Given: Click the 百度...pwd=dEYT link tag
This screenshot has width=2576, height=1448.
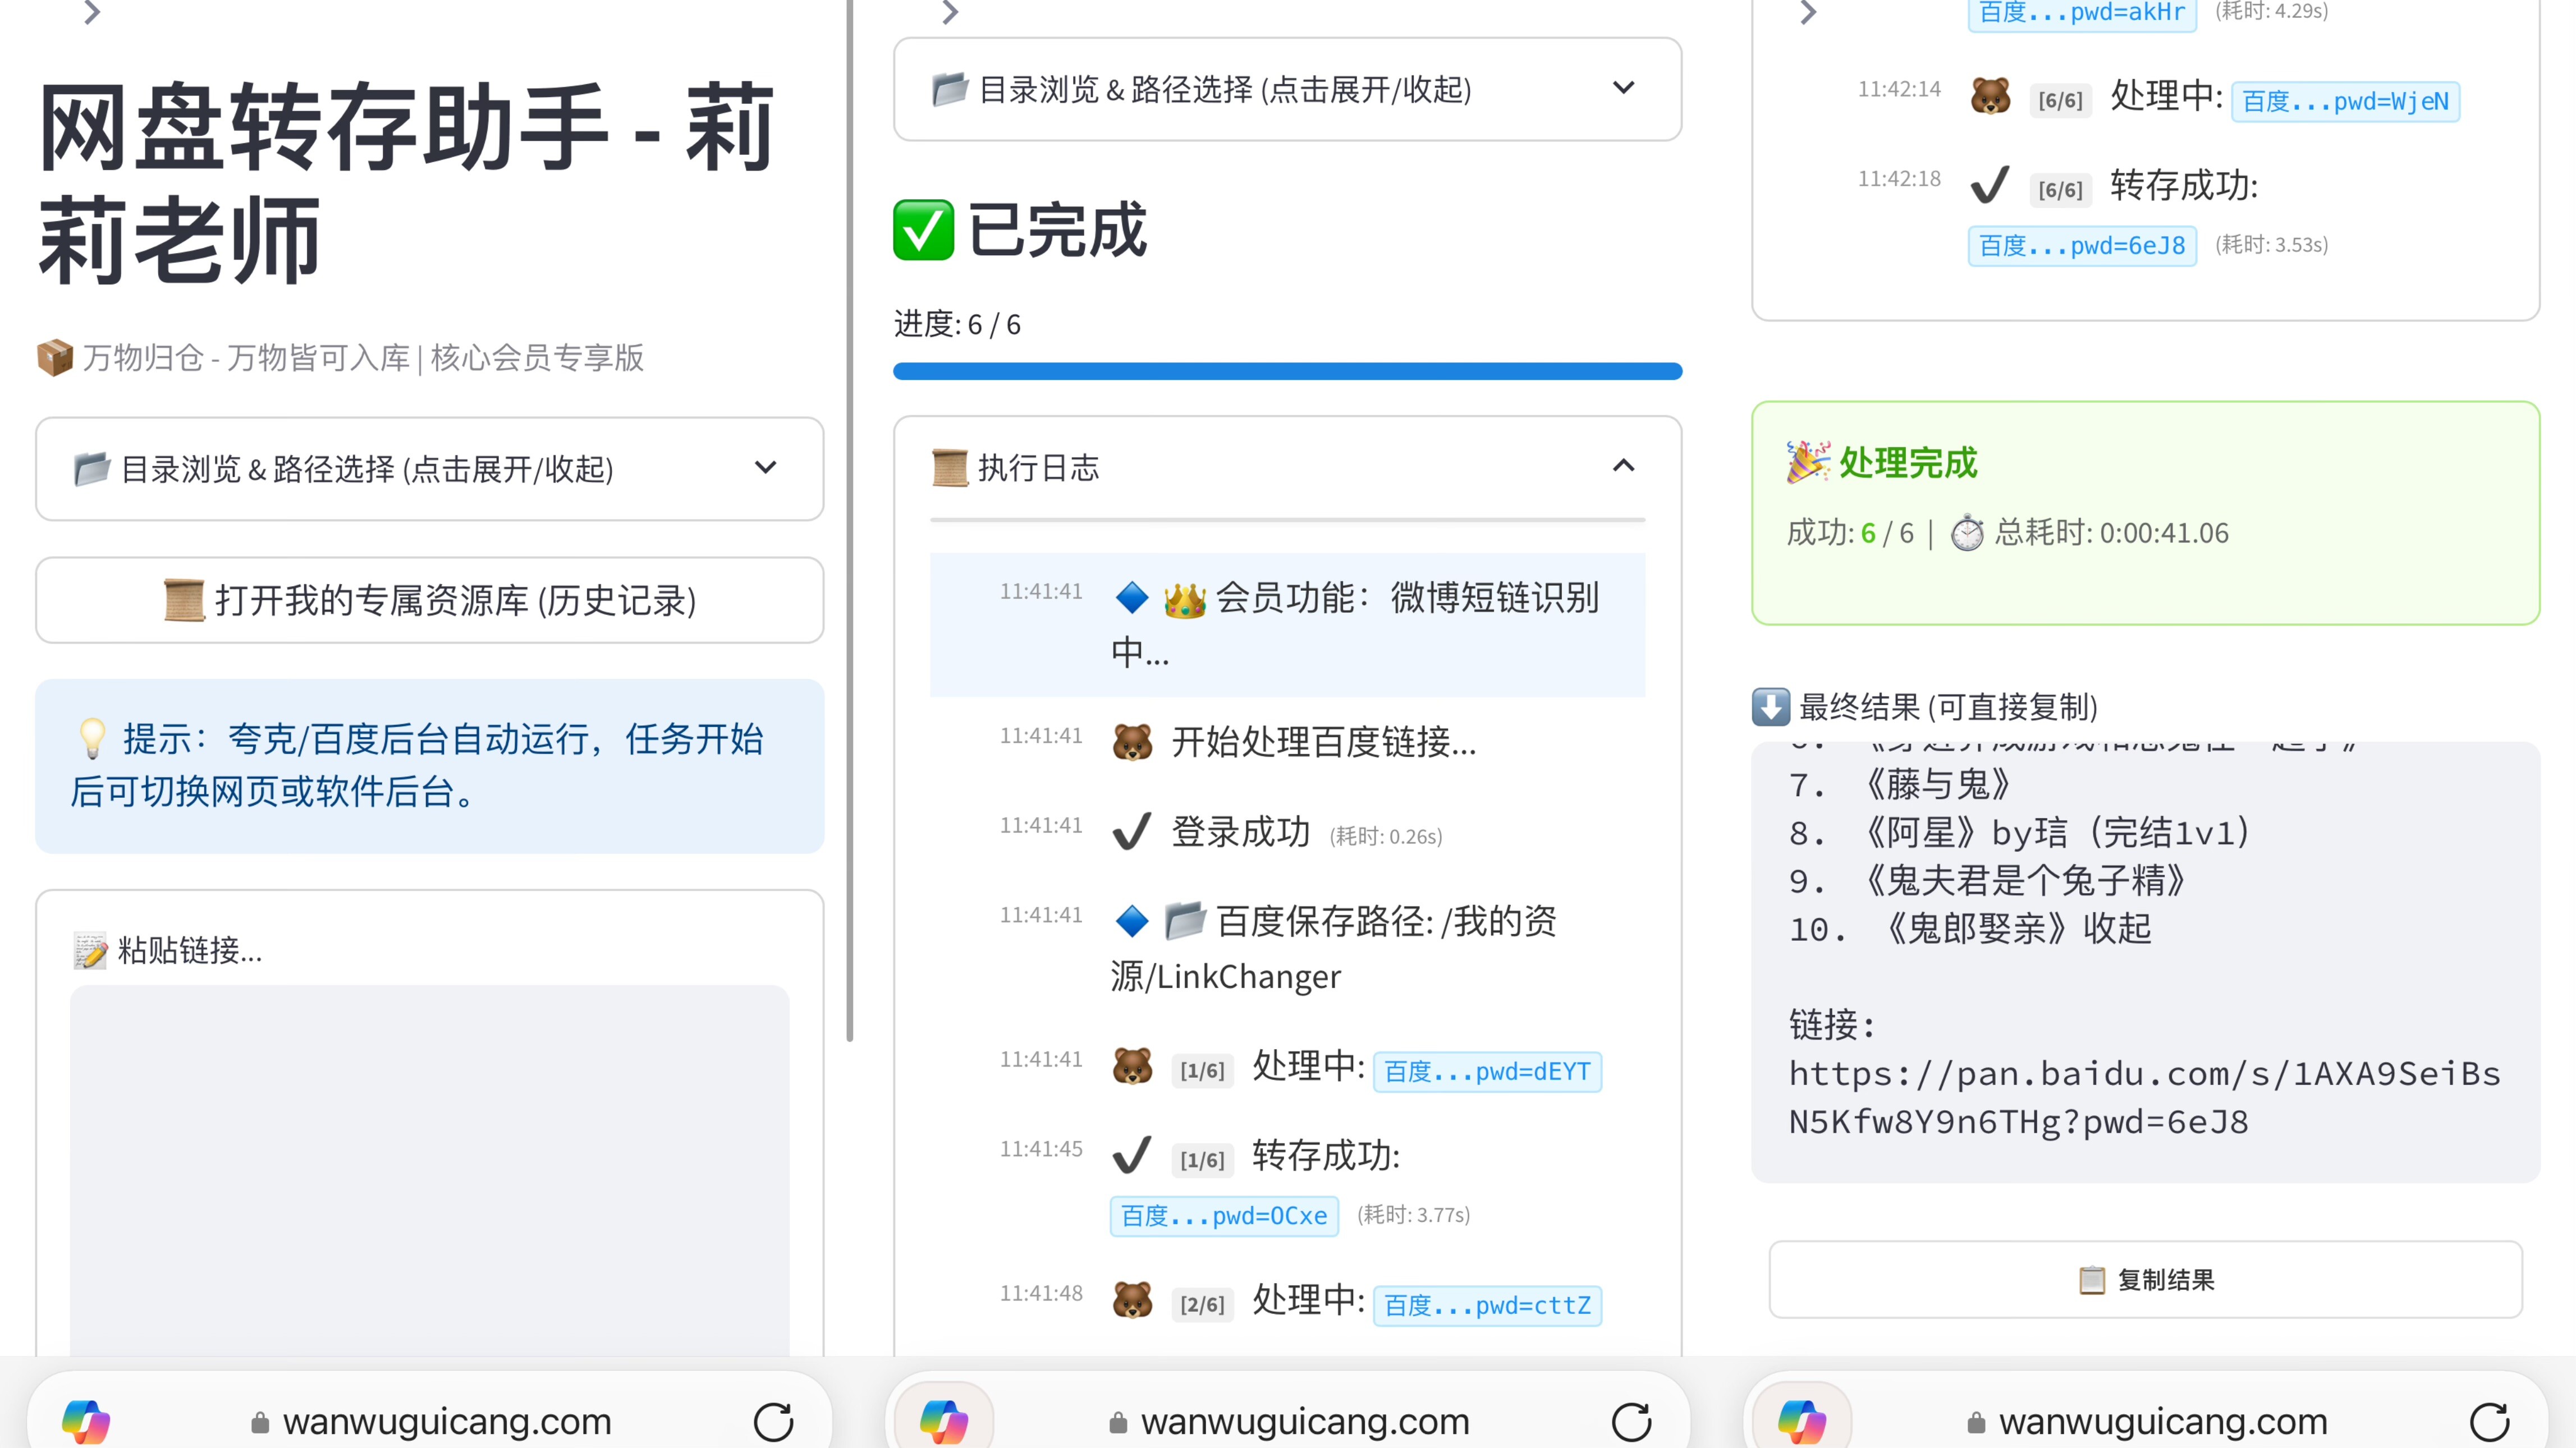Looking at the screenshot, I should coord(1487,1071).
